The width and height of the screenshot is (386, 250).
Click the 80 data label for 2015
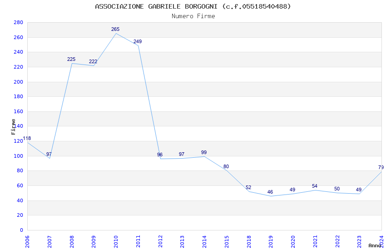coord(226,166)
